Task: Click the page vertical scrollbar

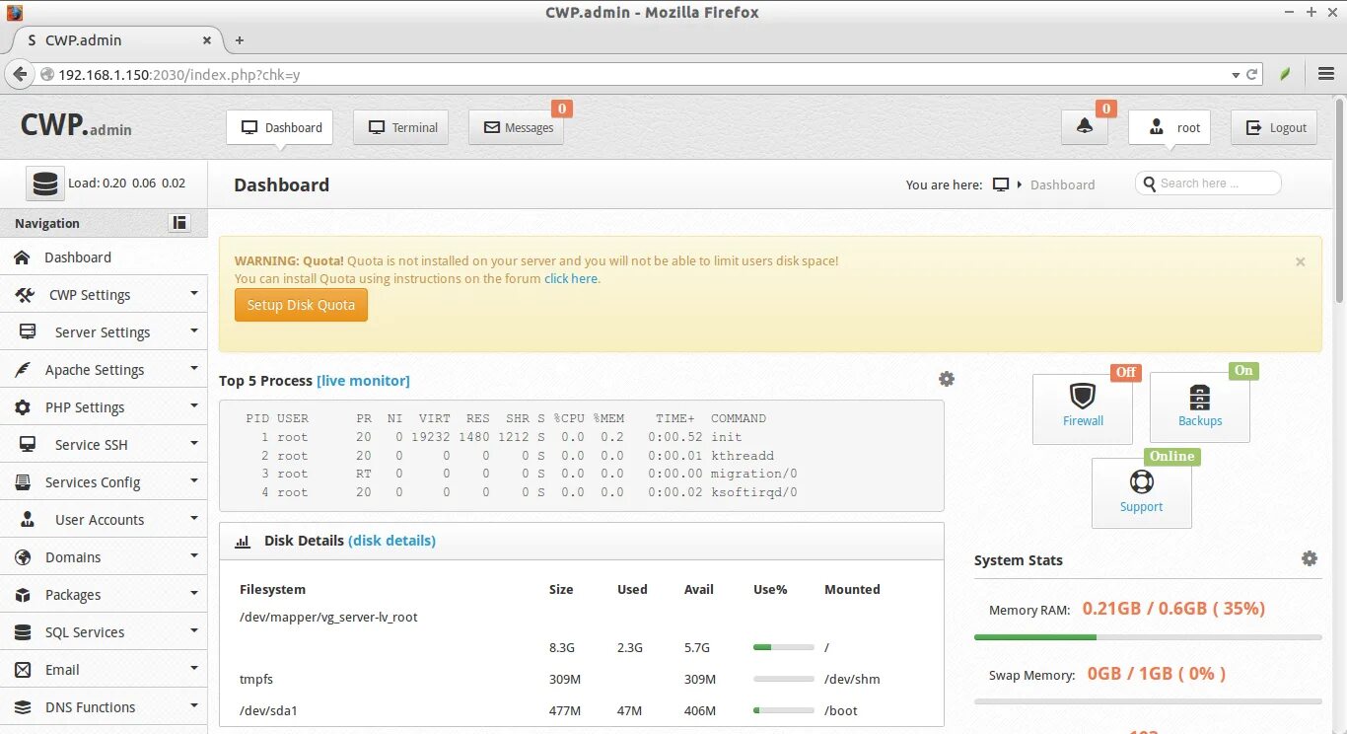Action: (x=1340, y=200)
